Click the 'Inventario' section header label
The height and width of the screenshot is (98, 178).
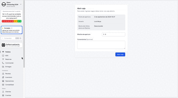tap(5, 71)
